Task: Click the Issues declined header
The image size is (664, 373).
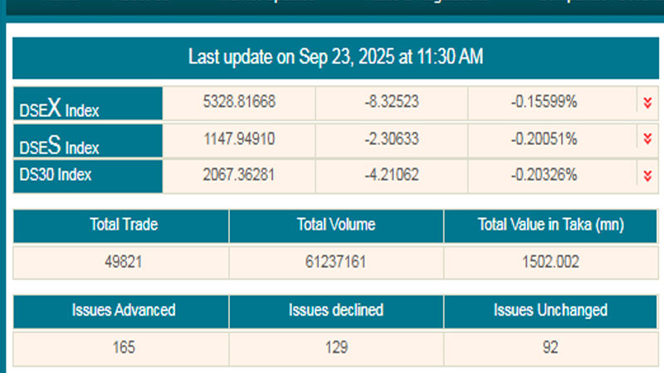Action: click(336, 311)
